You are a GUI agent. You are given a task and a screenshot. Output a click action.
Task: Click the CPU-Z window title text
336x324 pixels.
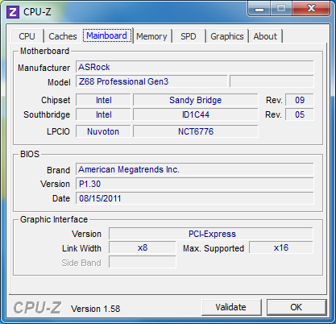(x=37, y=12)
